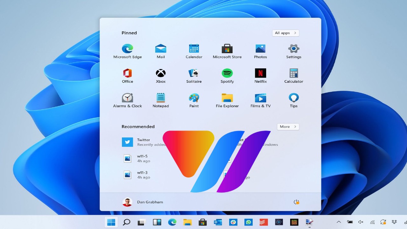Image resolution: width=407 pixels, height=229 pixels.
Task: Start the Solitaire game
Action: [x=194, y=76]
